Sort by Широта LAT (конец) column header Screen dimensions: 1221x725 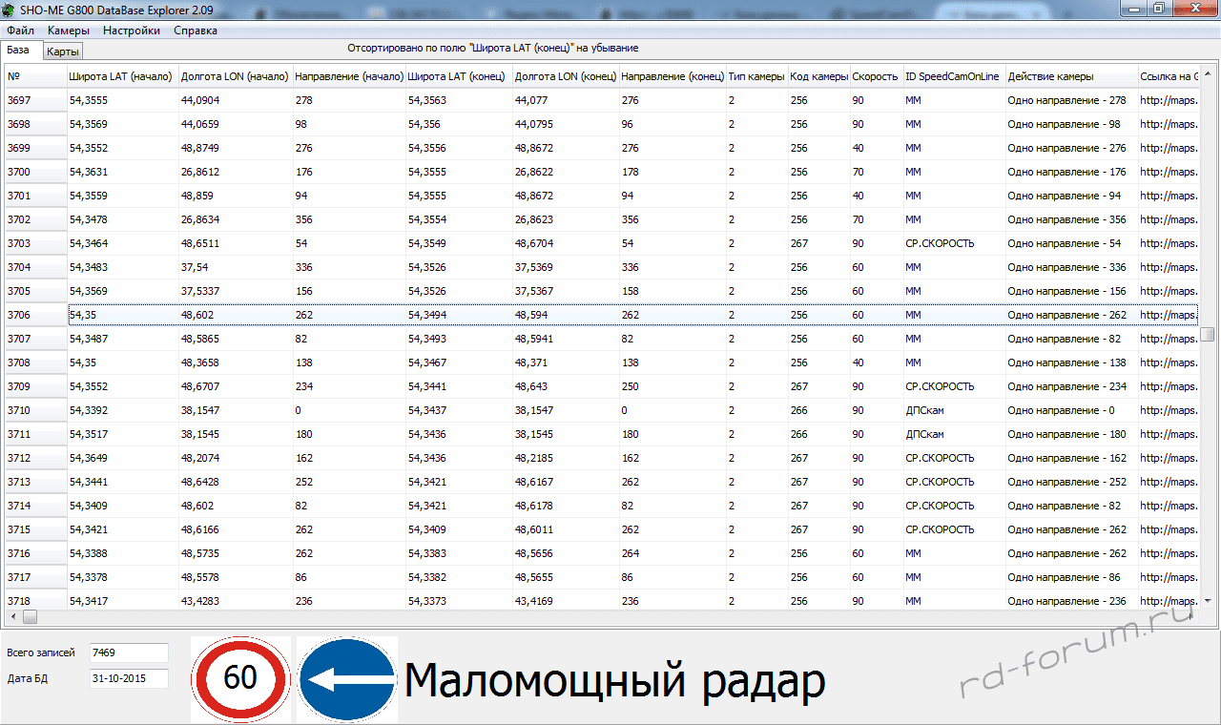tap(459, 76)
